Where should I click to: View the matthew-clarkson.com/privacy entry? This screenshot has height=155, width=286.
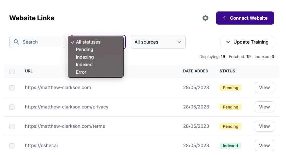coord(264,107)
